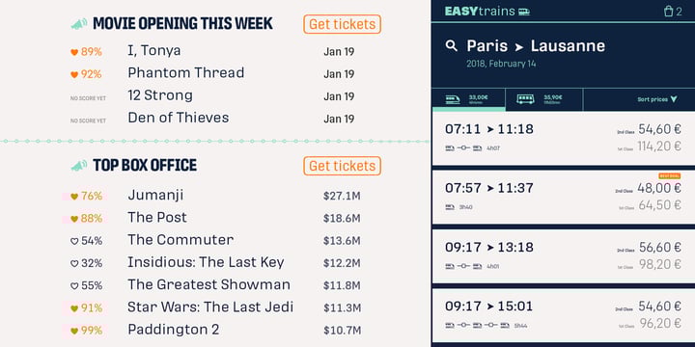
Task: Click megaphone icon beside Movie Opening This Week
Action: [x=79, y=24]
